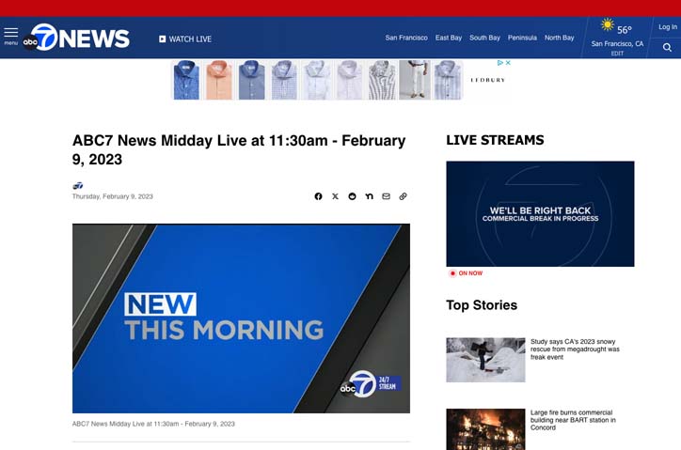Go to the ABC7 News logo homepage
The width and height of the screenshot is (681, 450).
(x=76, y=38)
